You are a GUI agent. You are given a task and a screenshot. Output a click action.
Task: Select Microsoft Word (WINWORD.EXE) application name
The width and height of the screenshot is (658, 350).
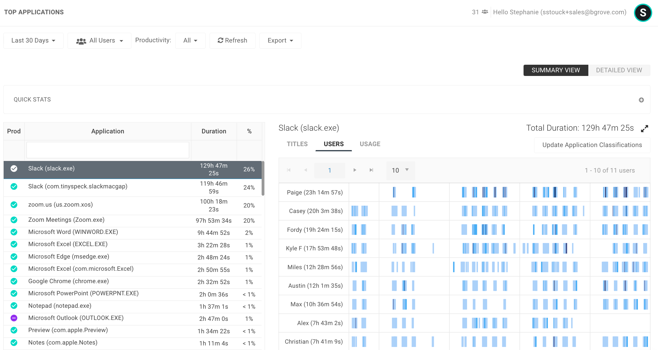click(x=73, y=232)
